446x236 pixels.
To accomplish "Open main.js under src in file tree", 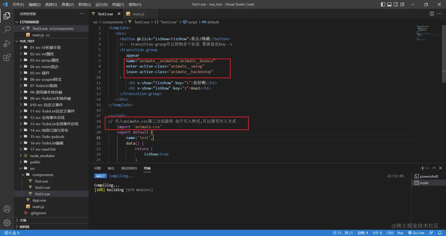I will tap(51, 207).
